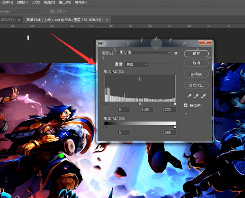The width and height of the screenshot is (245, 198).
Task: Click the 确定 button
Action: coord(196,53)
